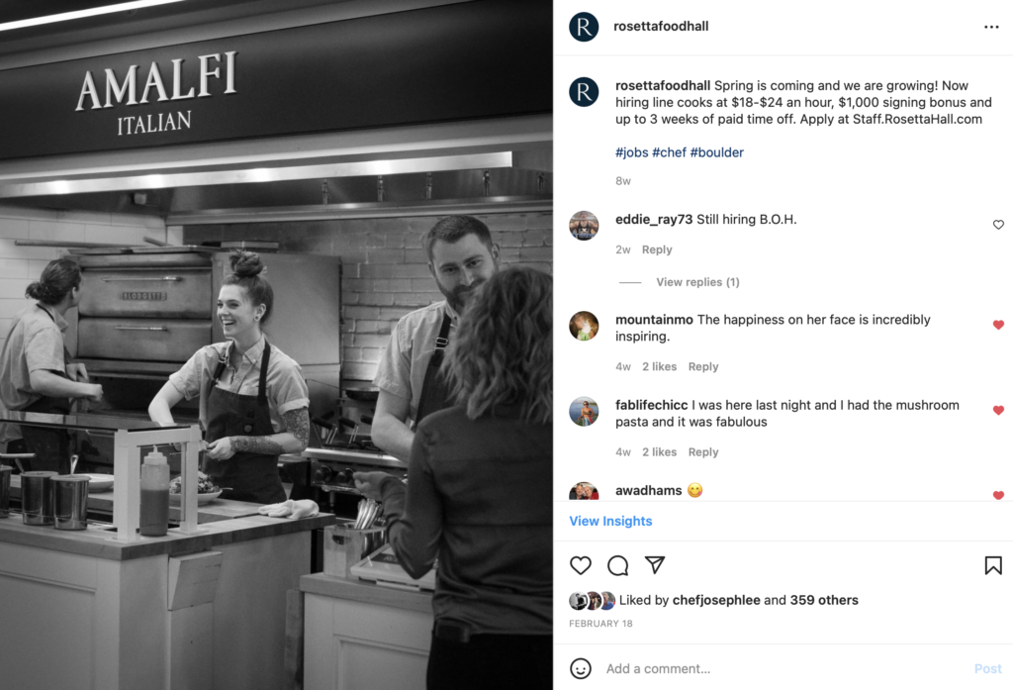Open eddie_ray73's profile picture
This screenshot has height=690, width=1013.
tap(584, 226)
